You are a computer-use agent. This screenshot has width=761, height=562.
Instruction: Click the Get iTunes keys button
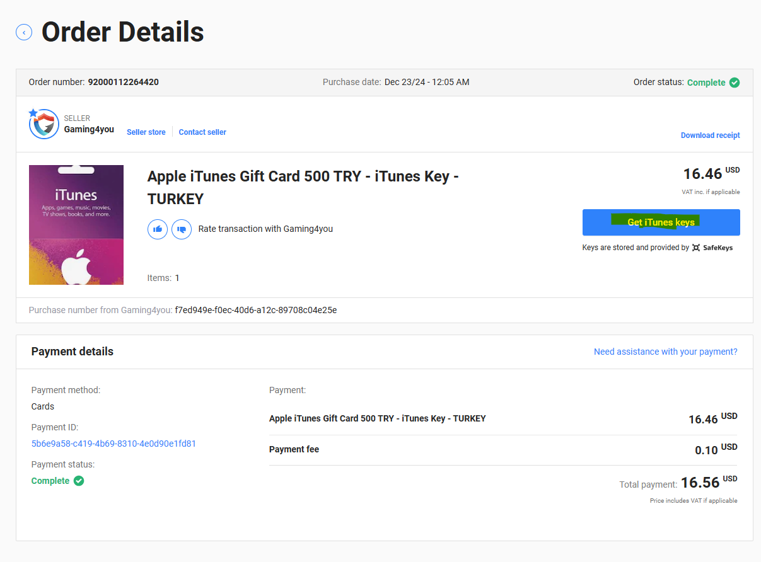[661, 222]
